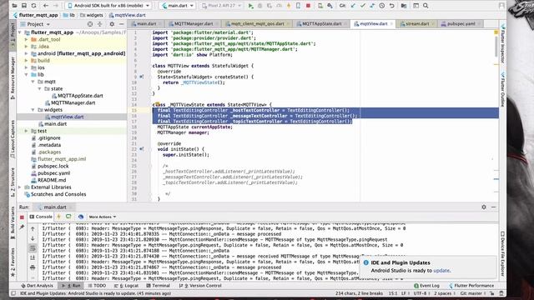Click the Git update project arrow icon
Viewport: 534px width, 300px height.
pos(353,6)
